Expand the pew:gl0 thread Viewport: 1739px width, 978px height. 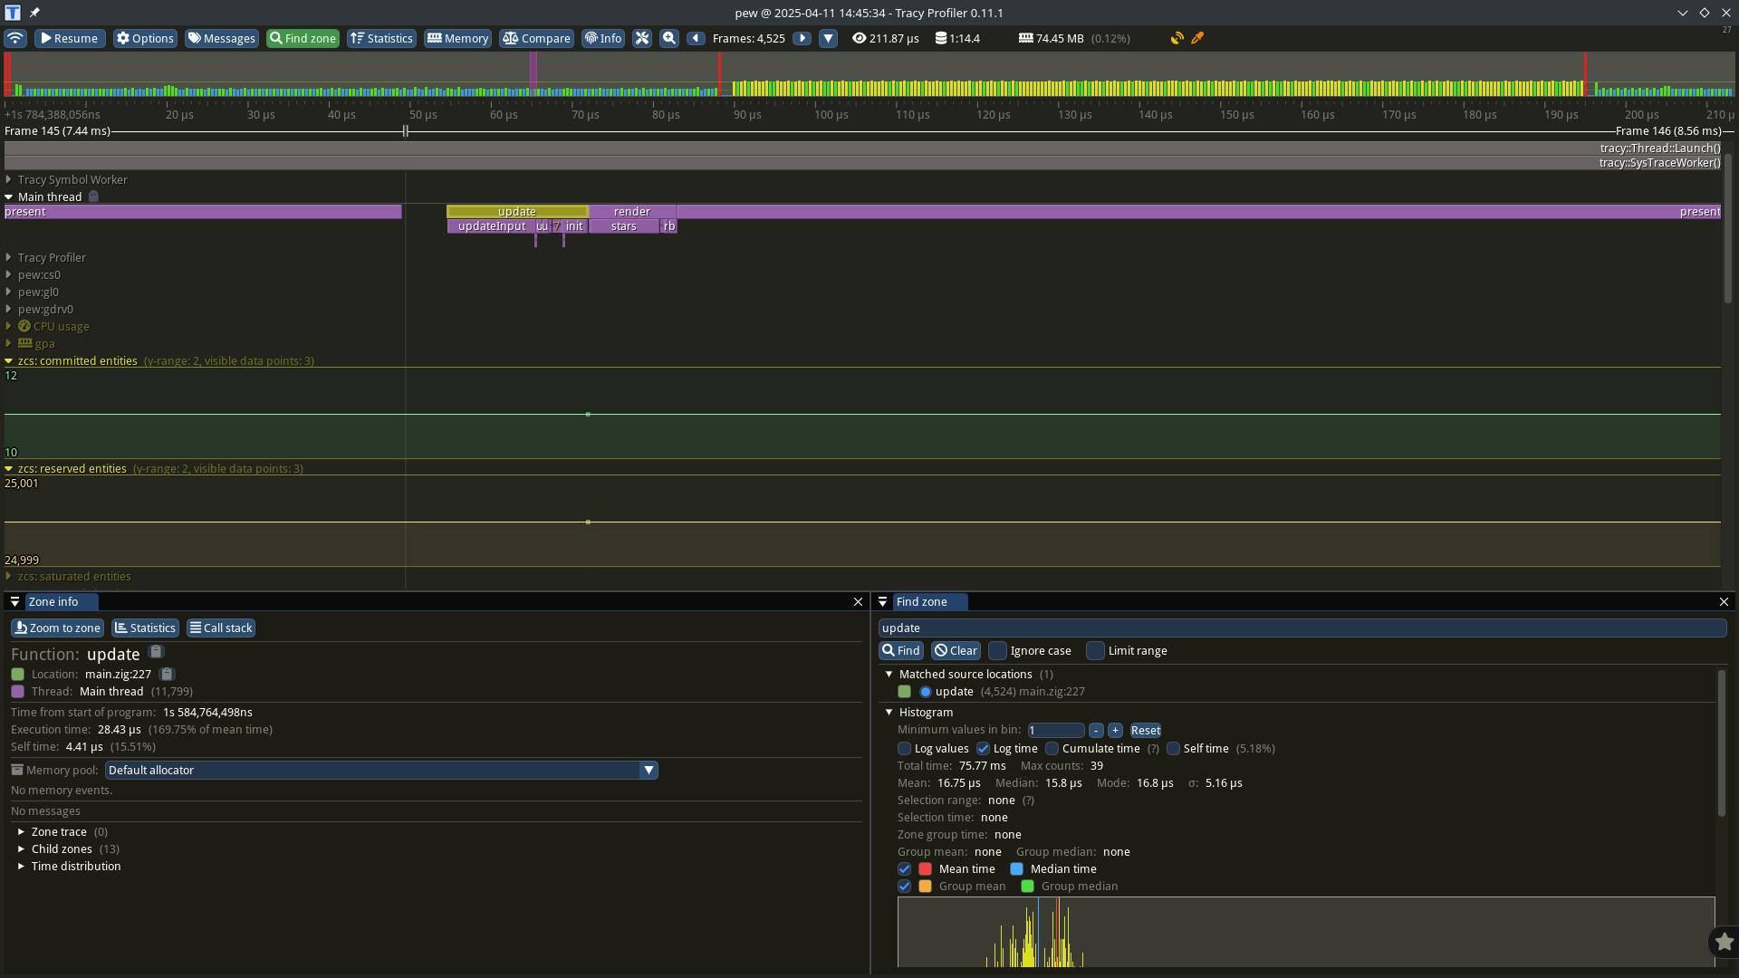click(x=8, y=292)
